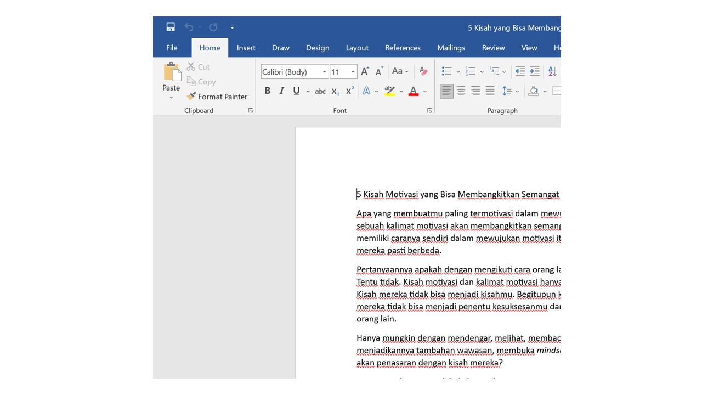Open the View tab
This screenshot has height=395, width=702.
coord(529,48)
